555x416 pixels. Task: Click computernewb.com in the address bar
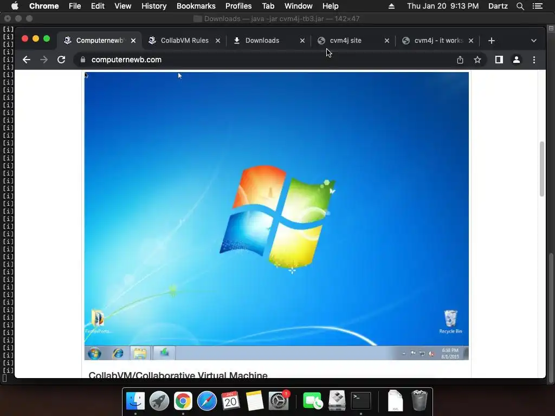click(126, 60)
